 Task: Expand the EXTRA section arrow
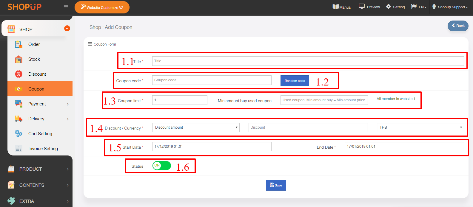click(68, 201)
